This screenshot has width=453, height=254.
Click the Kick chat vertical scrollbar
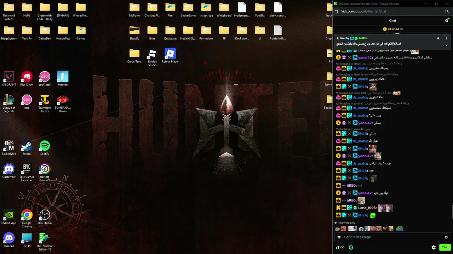(x=452, y=212)
